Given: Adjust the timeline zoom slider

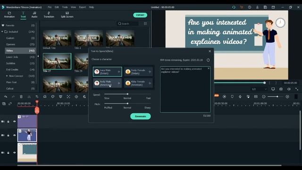Looking at the screenshot, I should [x=277, y=96].
